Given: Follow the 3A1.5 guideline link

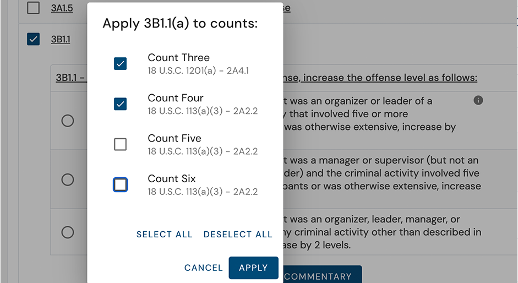Looking at the screenshot, I should tap(62, 8).
